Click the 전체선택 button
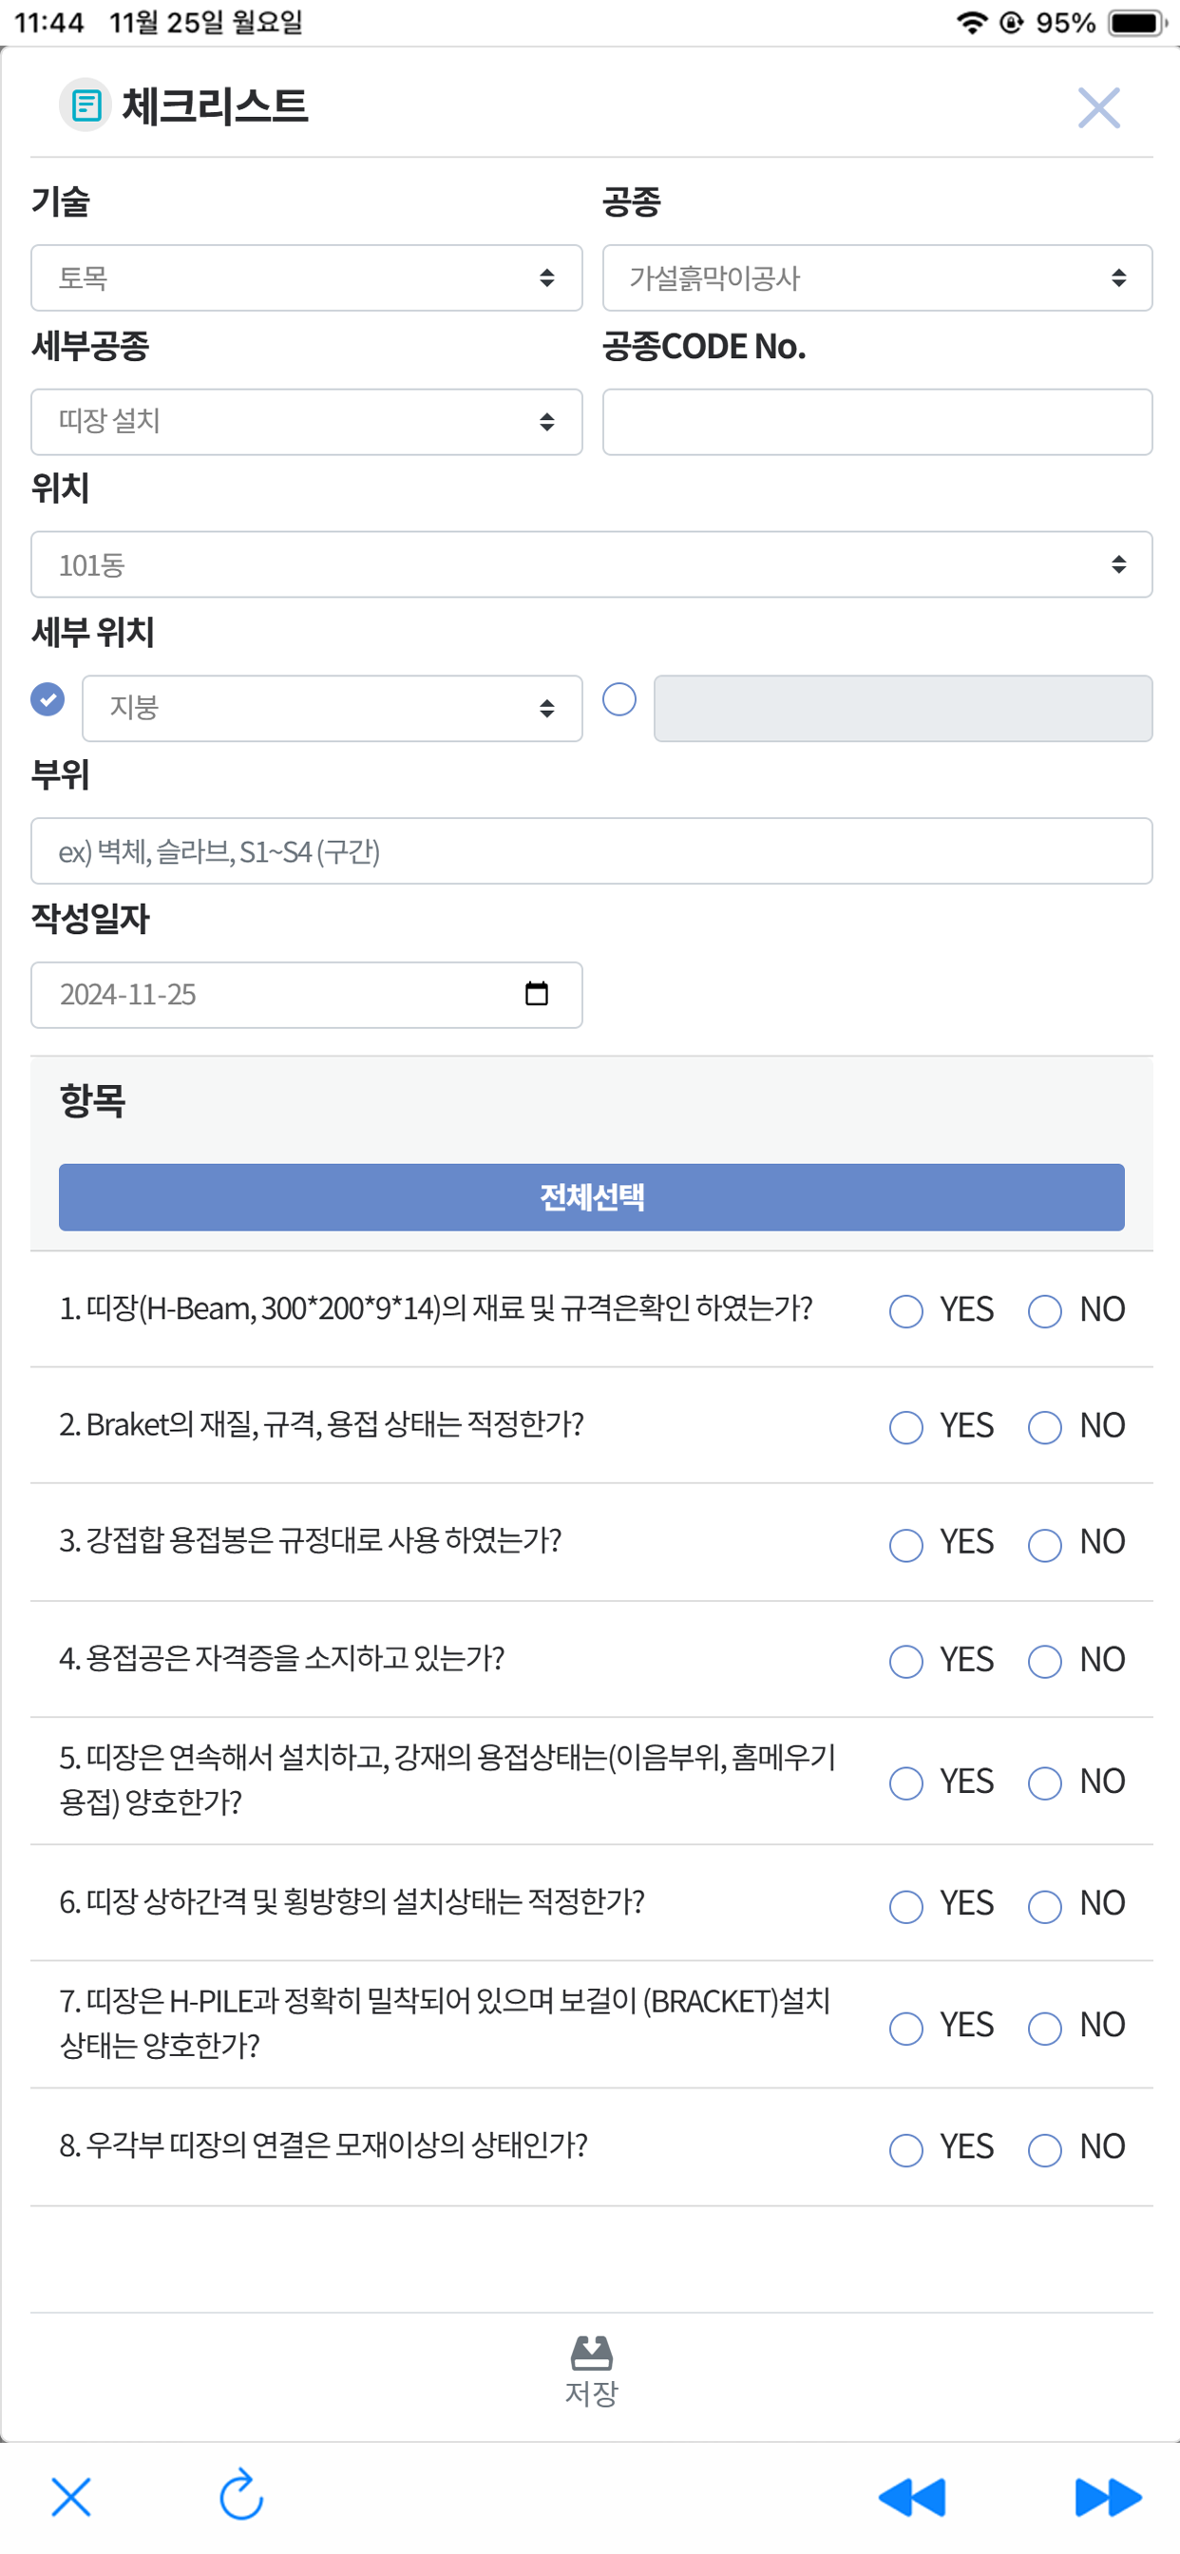 tap(592, 1196)
